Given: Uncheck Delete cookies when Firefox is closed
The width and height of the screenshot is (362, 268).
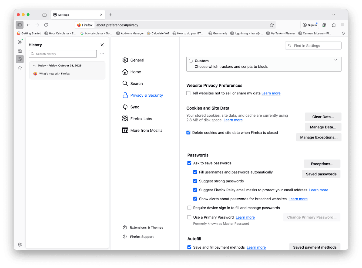Looking at the screenshot, I should point(188,133).
